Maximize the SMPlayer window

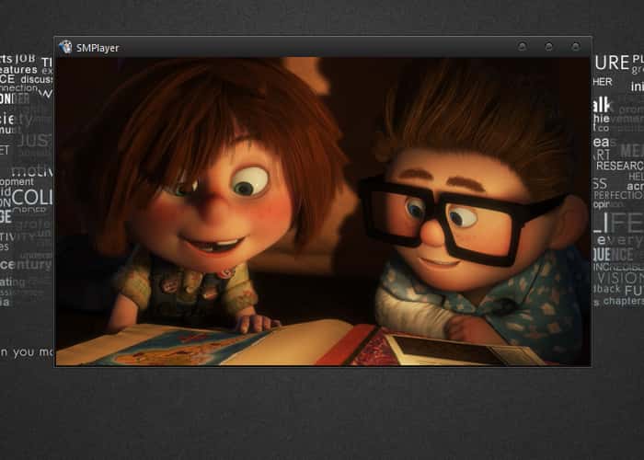click(548, 47)
